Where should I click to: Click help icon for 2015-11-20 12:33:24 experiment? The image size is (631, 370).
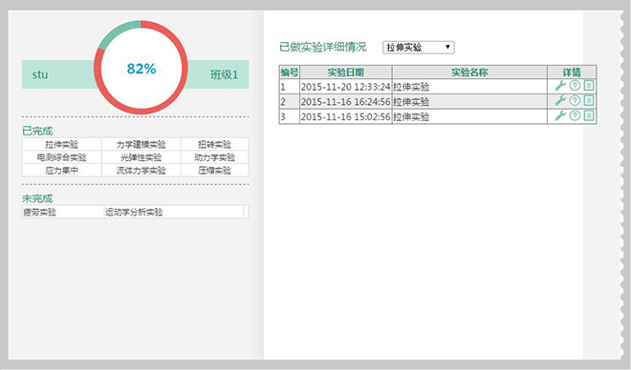[x=575, y=86]
